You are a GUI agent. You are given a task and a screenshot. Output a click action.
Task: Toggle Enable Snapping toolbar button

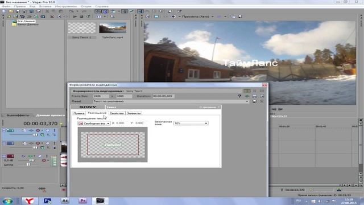[x=98, y=11]
